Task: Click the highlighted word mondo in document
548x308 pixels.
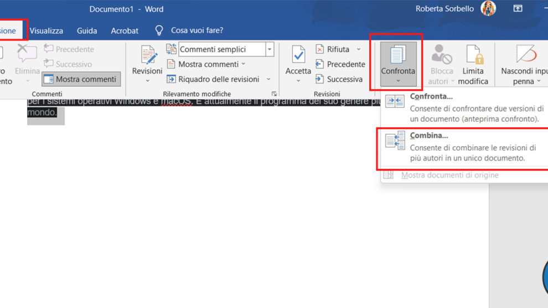Action: pos(42,112)
